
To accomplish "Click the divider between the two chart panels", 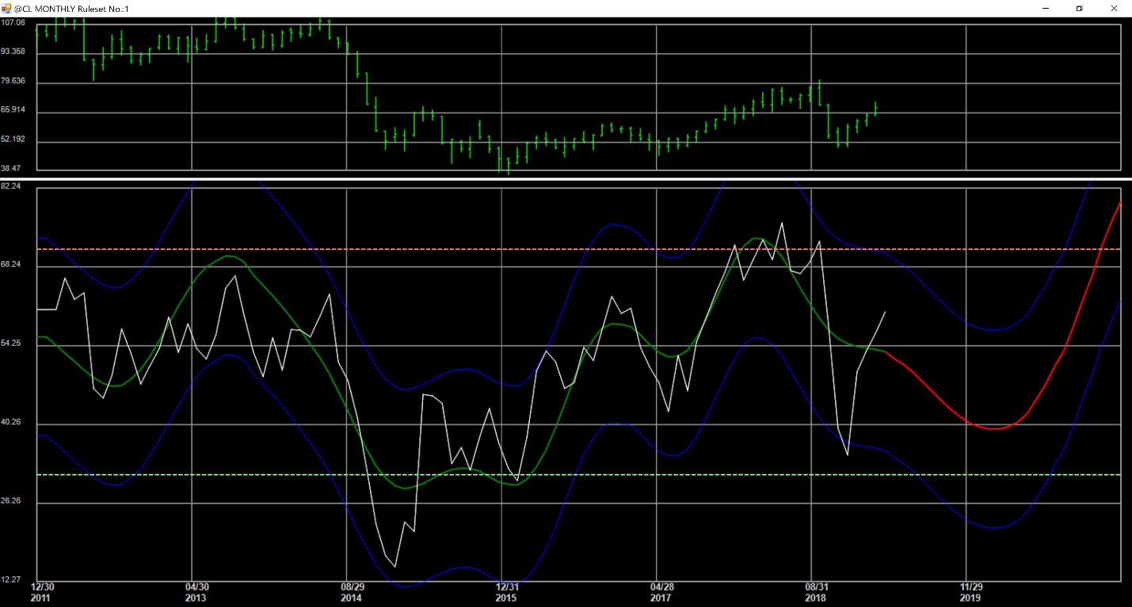I will [x=555, y=179].
